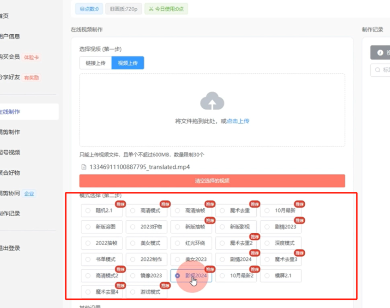Click the file icon beside 13346911100887795_translated.mp4
This screenshot has width=390, height=308.
click(x=84, y=167)
